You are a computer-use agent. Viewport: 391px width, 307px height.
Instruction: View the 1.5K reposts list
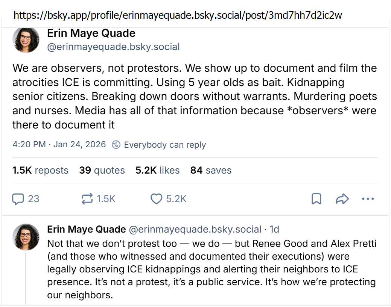coord(40,170)
